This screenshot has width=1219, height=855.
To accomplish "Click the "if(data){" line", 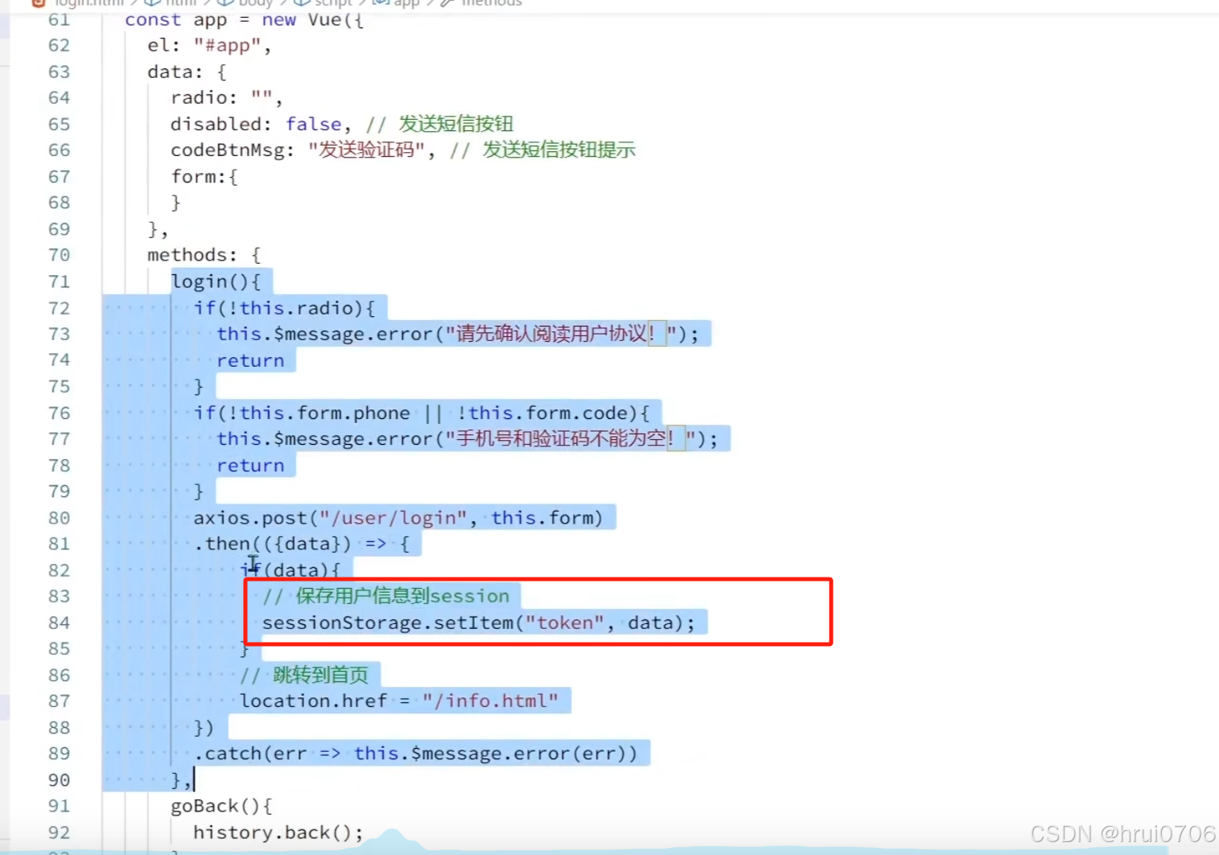I will [290, 569].
